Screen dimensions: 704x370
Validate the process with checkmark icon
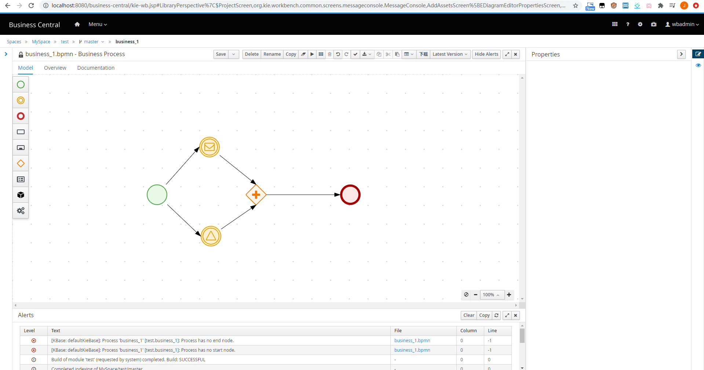pyautogui.click(x=355, y=54)
